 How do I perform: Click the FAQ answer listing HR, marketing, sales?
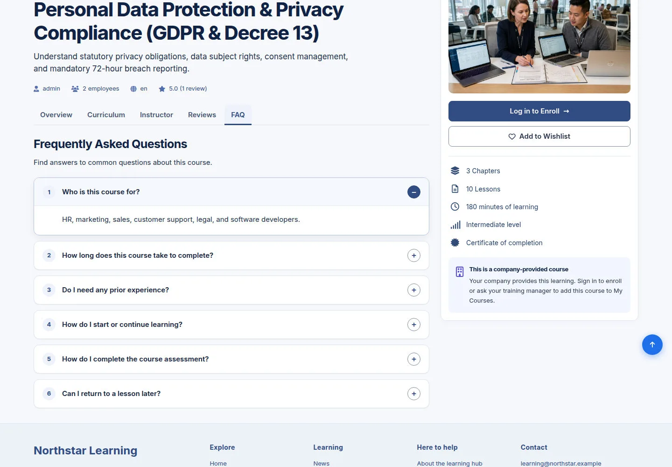[x=181, y=219]
